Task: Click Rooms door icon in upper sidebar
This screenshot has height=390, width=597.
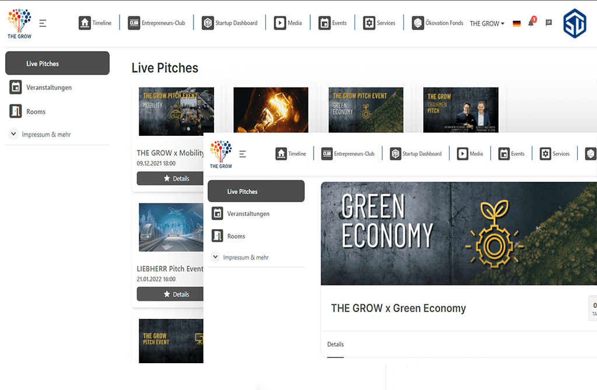Action: coord(16,111)
